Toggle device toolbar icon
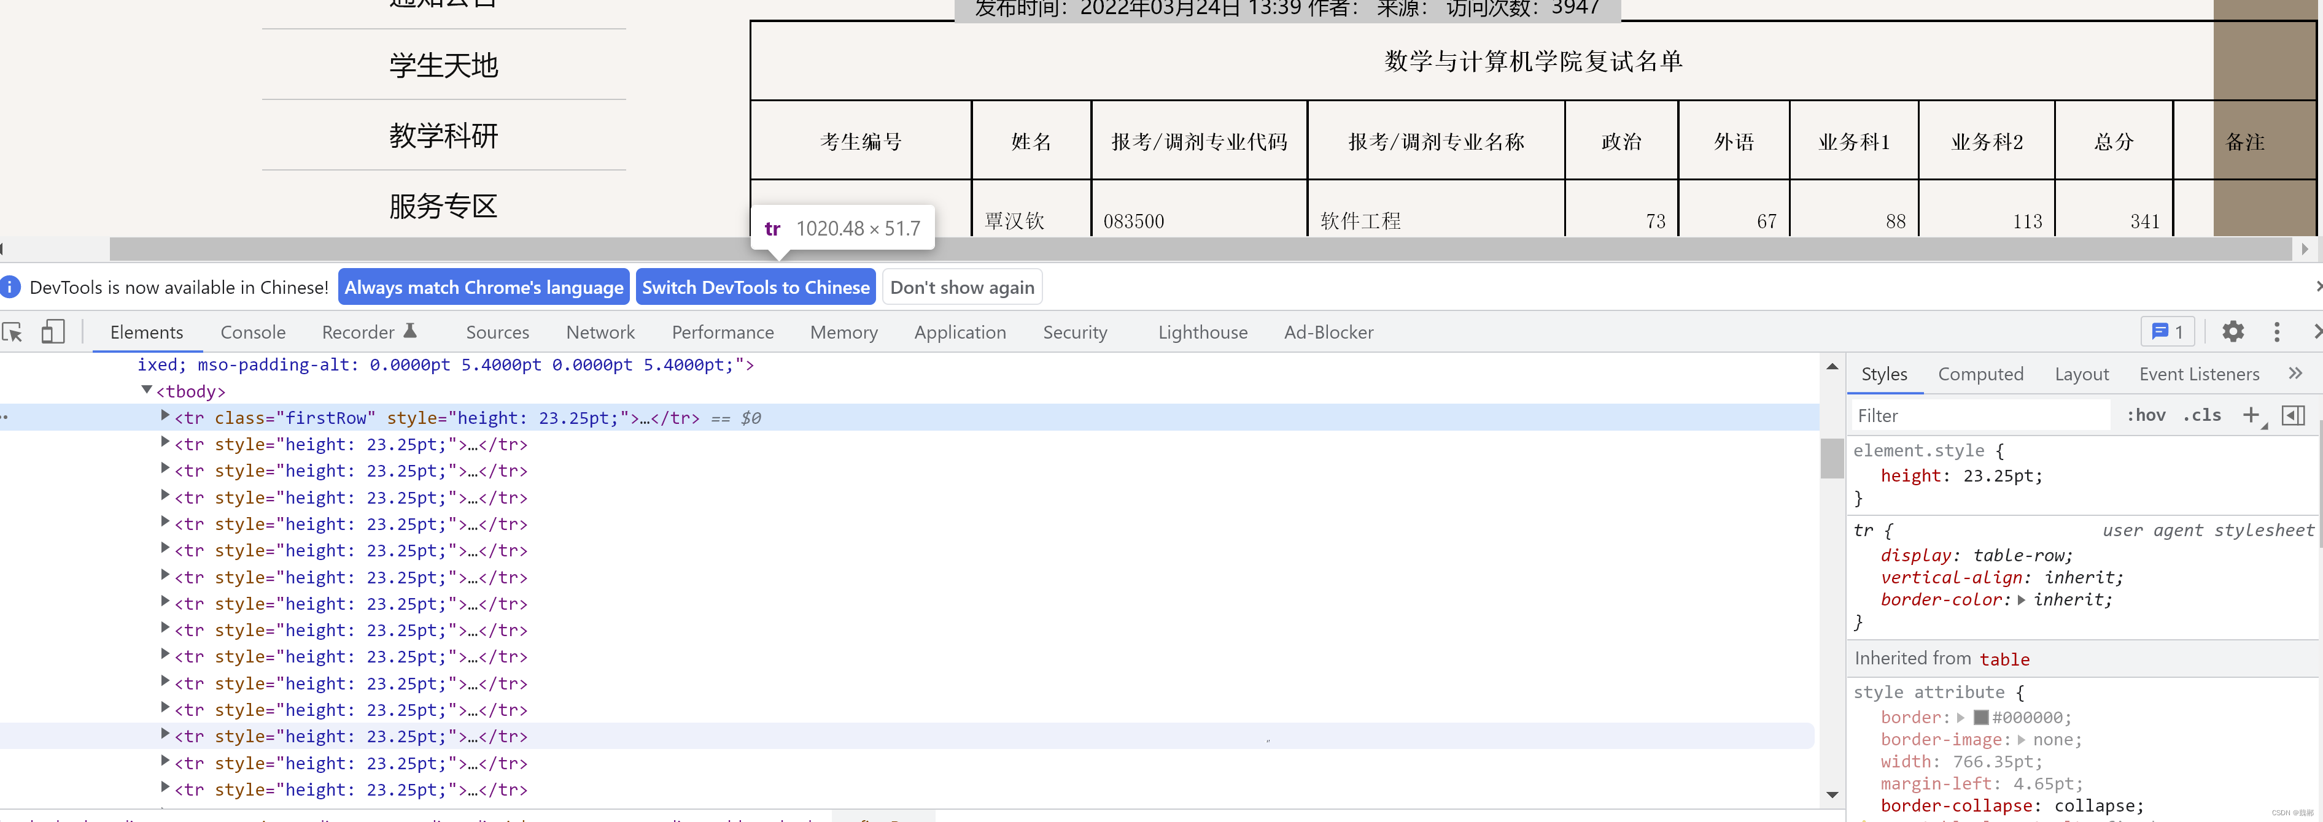 53,332
